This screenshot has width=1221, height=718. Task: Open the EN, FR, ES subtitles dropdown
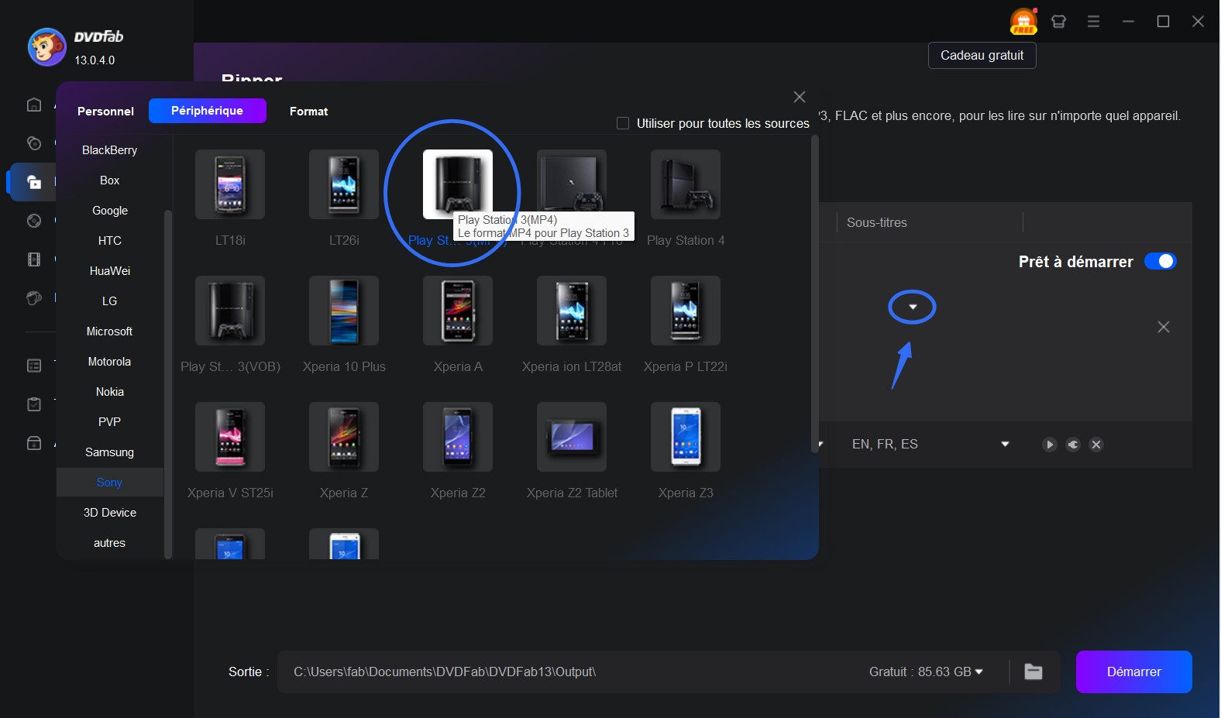pos(1005,445)
